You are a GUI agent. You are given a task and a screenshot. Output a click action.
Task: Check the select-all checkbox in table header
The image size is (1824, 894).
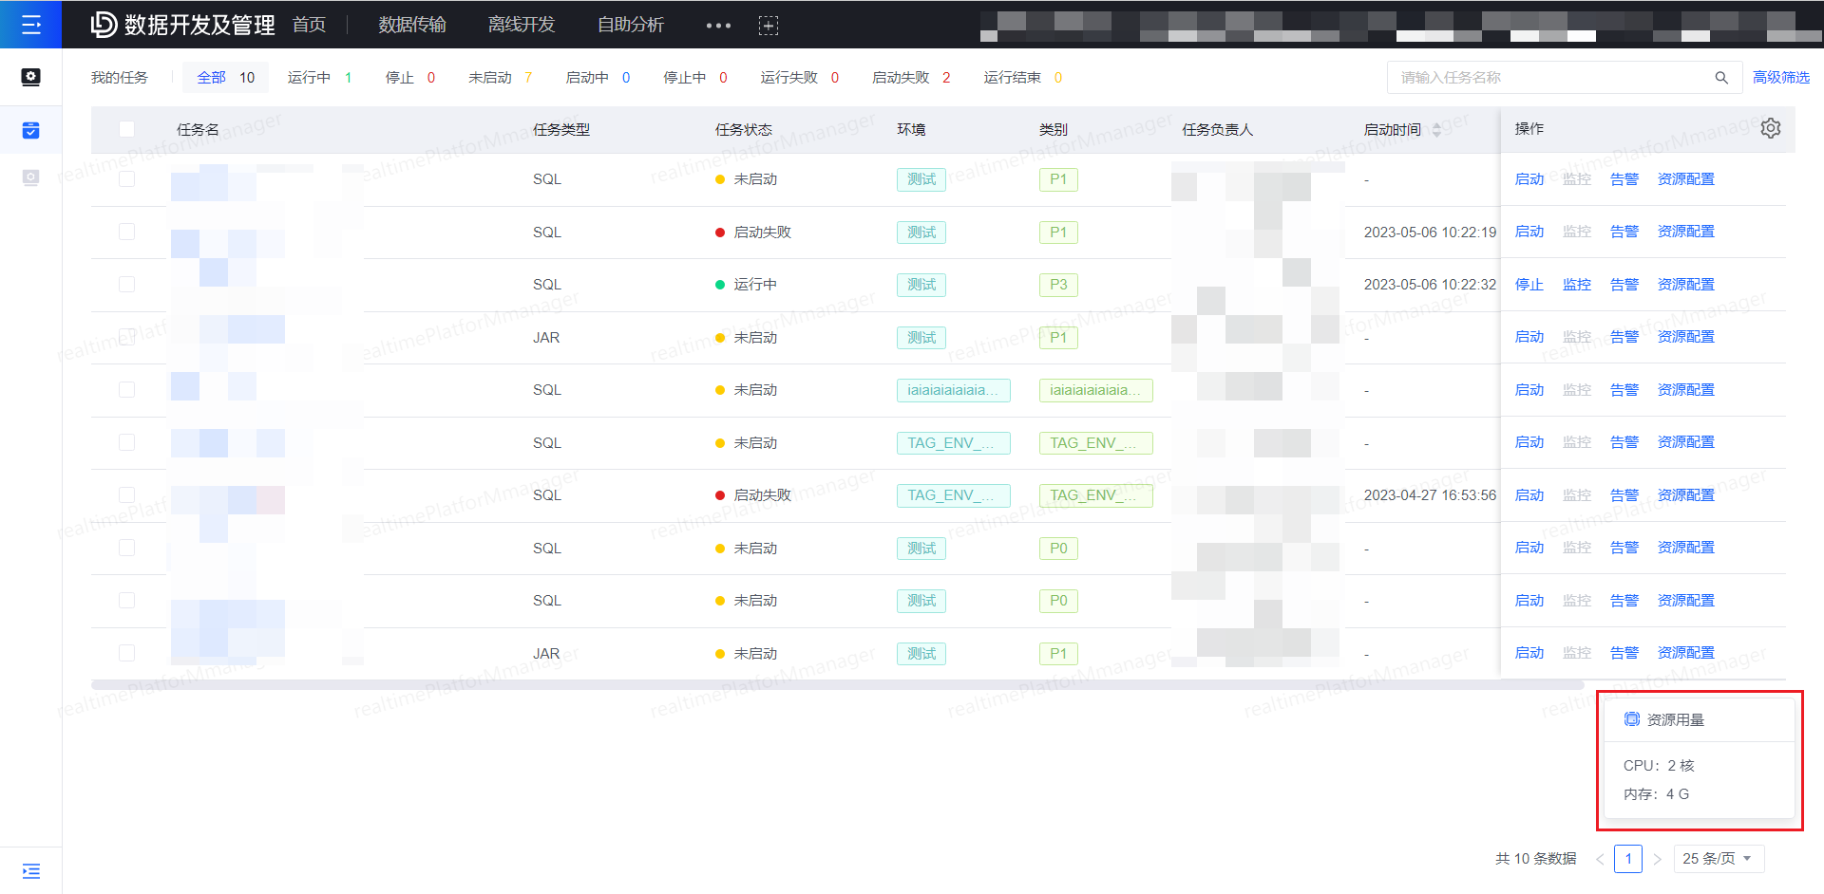(127, 129)
